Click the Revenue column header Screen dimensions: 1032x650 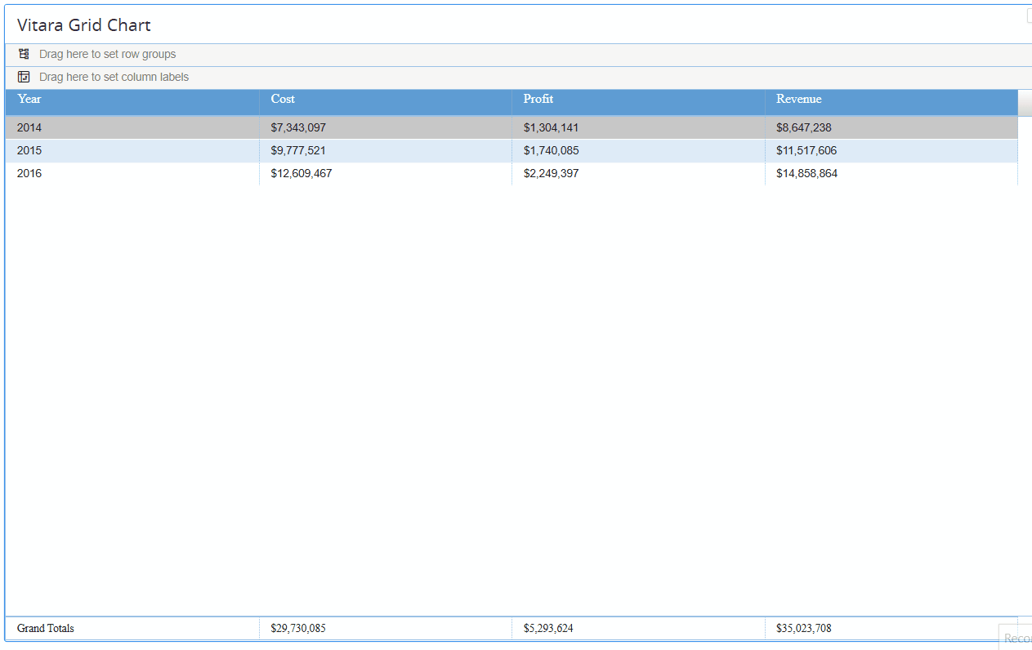[798, 99]
